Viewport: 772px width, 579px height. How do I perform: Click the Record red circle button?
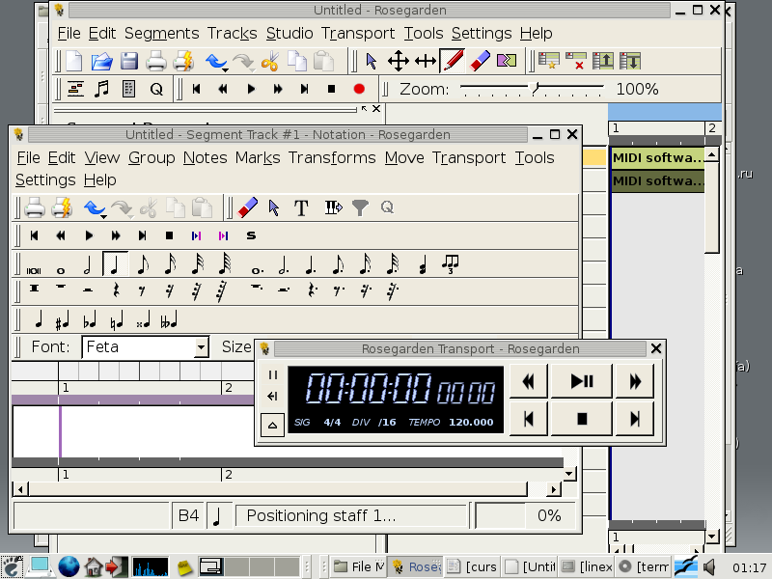(359, 89)
